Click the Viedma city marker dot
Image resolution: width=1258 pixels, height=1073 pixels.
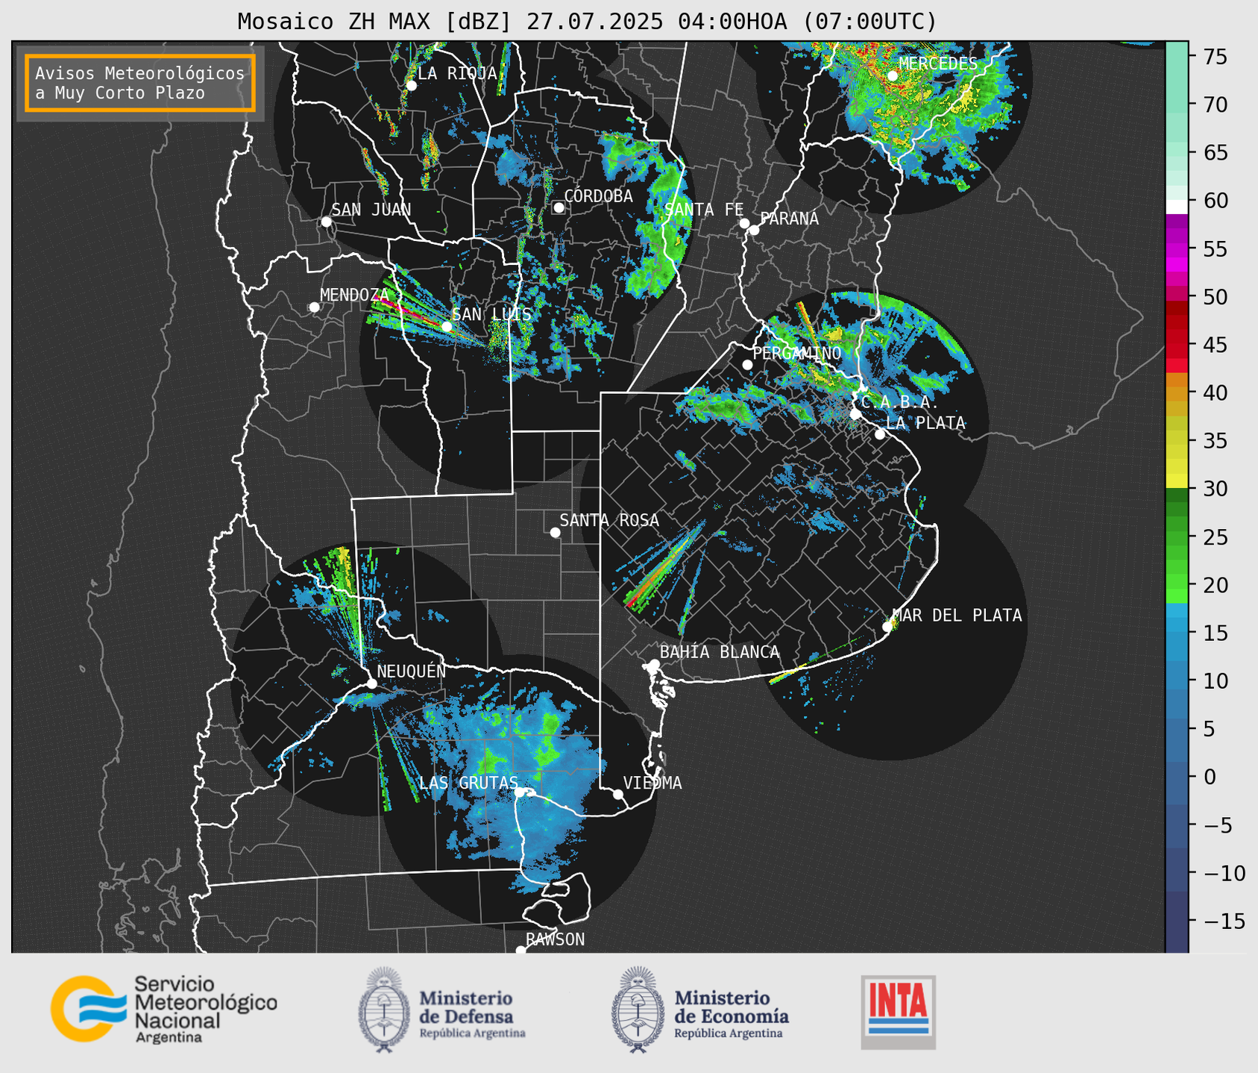(618, 794)
